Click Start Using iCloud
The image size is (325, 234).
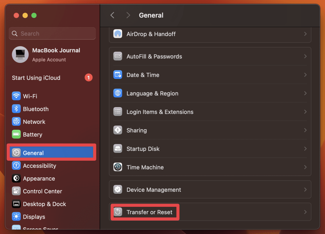click(x=36, y=78)
